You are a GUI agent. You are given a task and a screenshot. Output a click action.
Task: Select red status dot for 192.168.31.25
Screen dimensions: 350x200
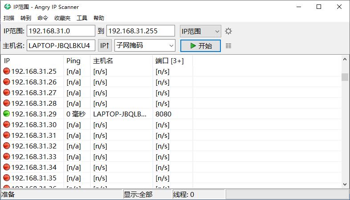click(x=7, y=71)
